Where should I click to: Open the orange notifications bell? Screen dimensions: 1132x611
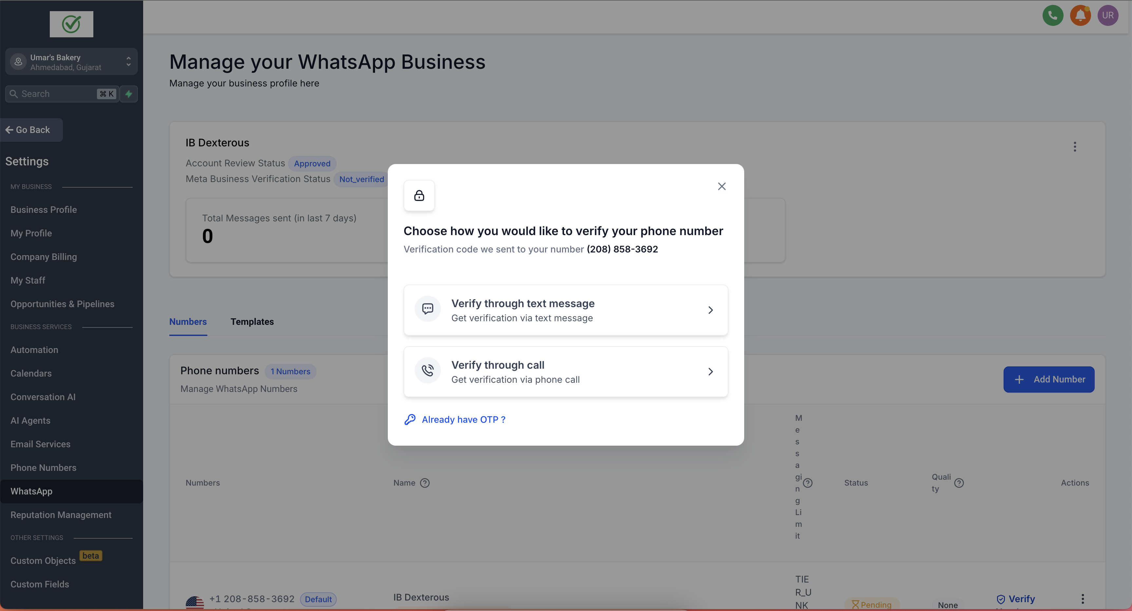[x=1080, y=16]
